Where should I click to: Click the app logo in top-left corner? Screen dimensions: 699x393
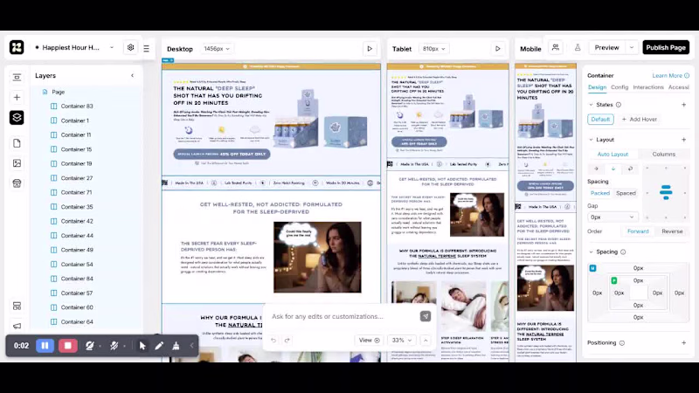click(17, 47)
